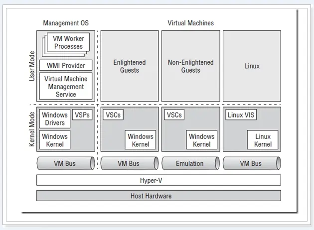The height and width of the screenshot is (230, 314).
Task: Select Virtual Machine Management Service box
Action: click(x=66, y=86)
